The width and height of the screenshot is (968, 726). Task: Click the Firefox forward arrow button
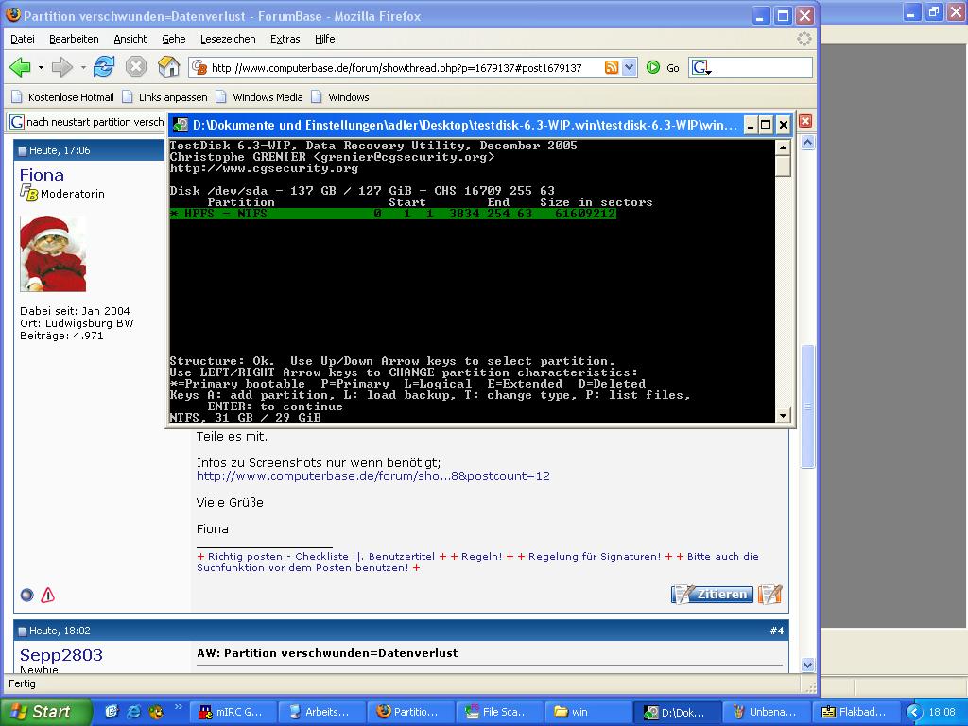tap(61, 67)
